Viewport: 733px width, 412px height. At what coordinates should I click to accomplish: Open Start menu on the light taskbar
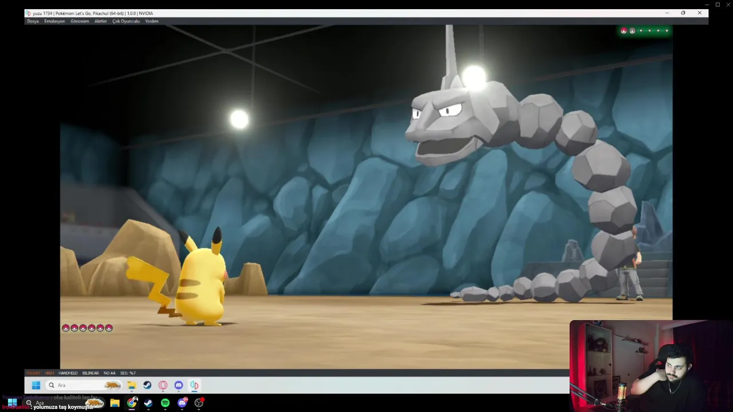point(36,385)
